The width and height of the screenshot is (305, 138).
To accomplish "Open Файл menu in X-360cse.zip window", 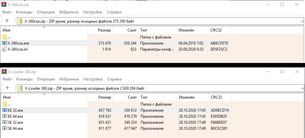I will coord(7,12).
